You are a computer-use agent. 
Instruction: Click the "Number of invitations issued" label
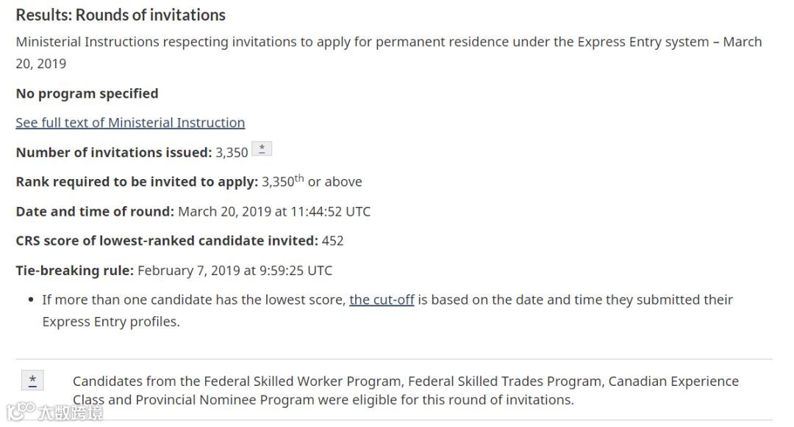(x=113, y=153)
